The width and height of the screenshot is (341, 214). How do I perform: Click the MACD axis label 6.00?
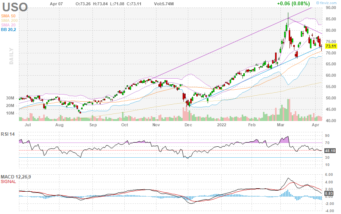click(330, 175)
